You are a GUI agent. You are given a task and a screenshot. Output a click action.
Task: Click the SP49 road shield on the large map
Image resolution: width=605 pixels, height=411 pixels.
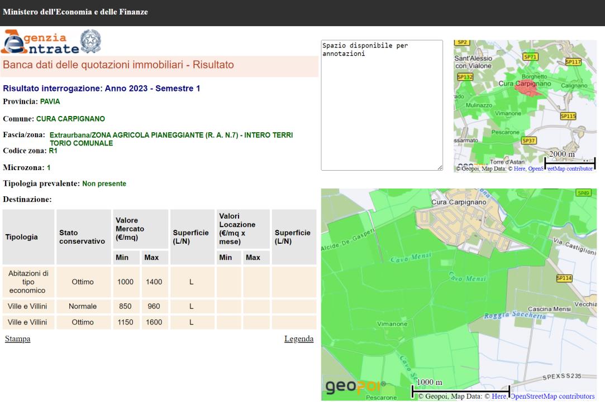pos(583,193)
